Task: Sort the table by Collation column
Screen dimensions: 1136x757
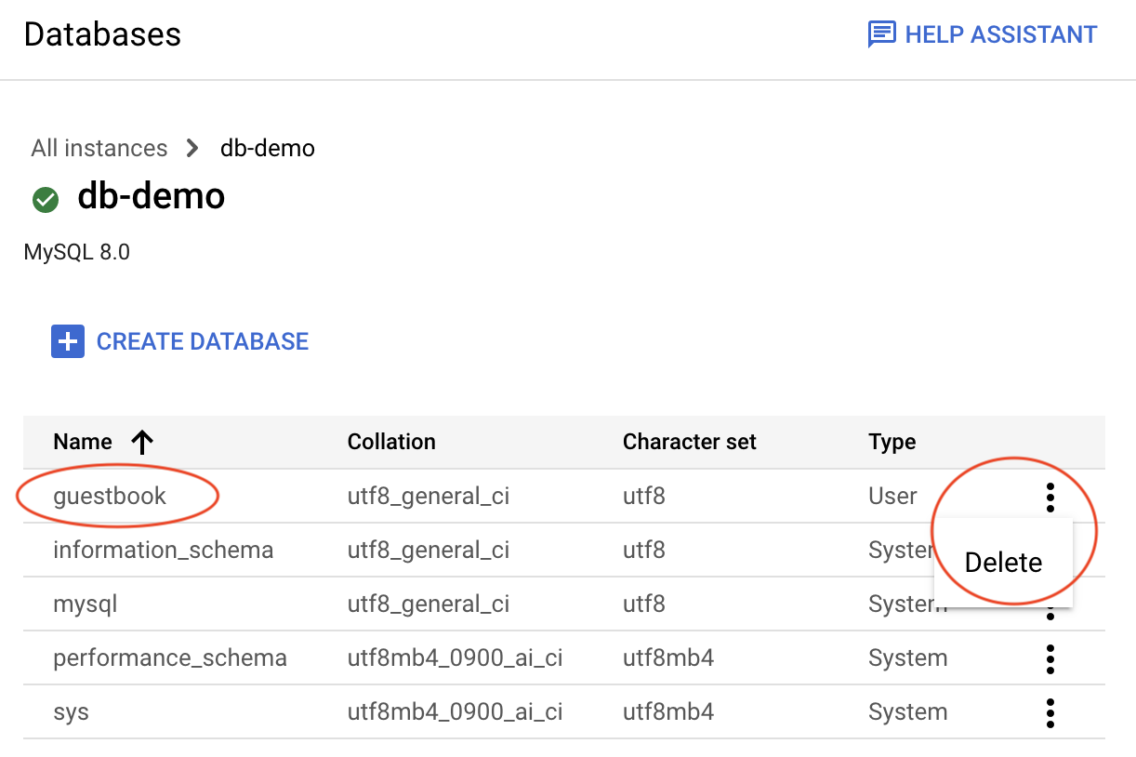Action: pos(391,442)
